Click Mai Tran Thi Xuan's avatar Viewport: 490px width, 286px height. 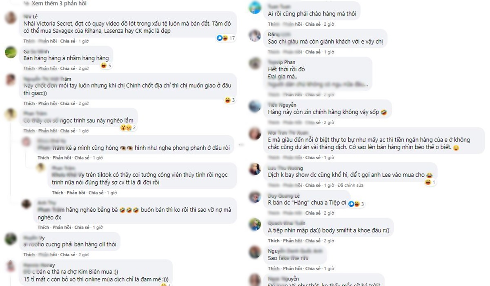click(x=255, y=134)
